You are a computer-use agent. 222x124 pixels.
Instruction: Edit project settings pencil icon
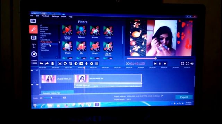pyautogui.click(x=162, y=96)
